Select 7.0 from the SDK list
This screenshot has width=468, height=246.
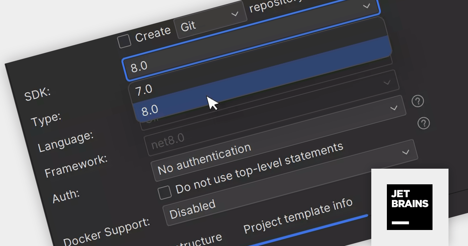[x=144, y=90]
